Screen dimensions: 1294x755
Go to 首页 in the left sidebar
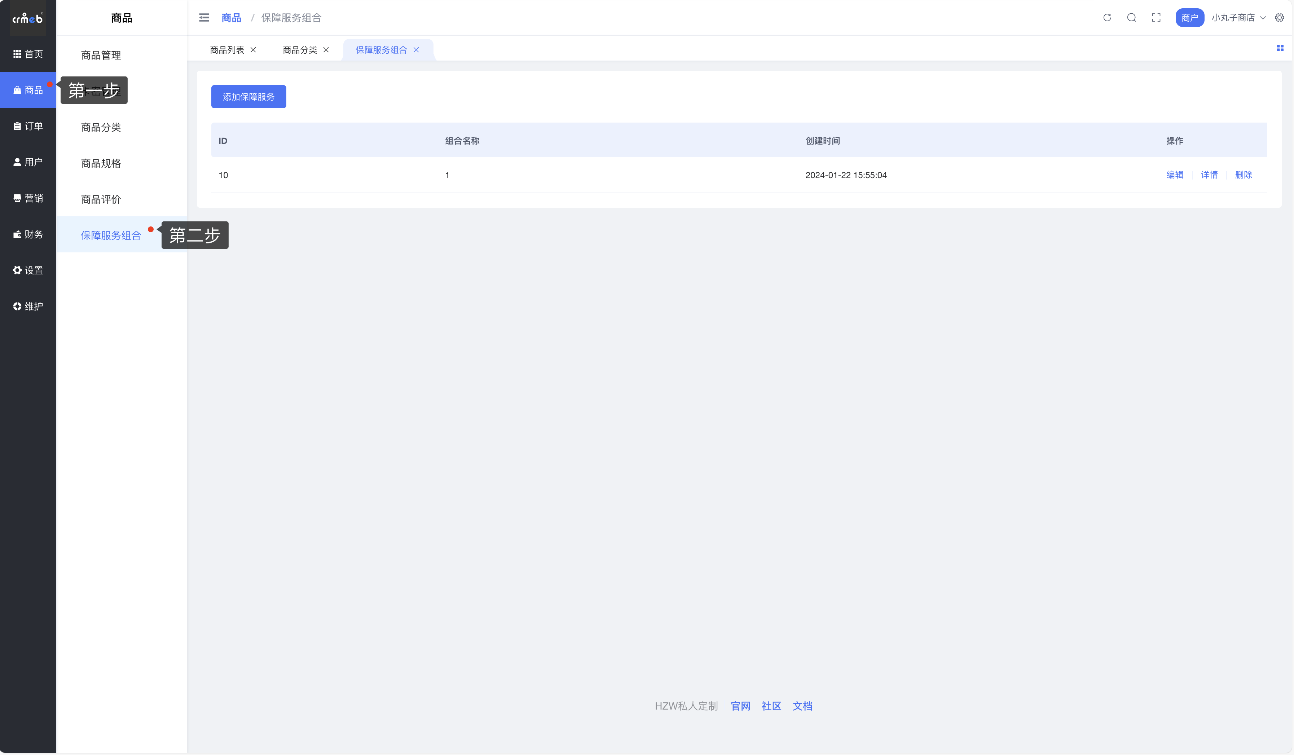coord(28,54)
